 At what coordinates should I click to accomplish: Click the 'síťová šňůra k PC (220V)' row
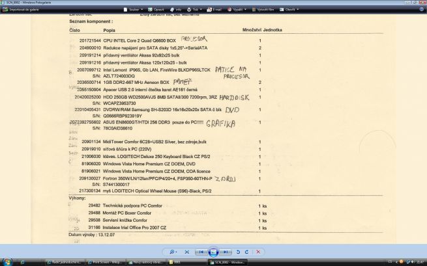pos(127,149)
